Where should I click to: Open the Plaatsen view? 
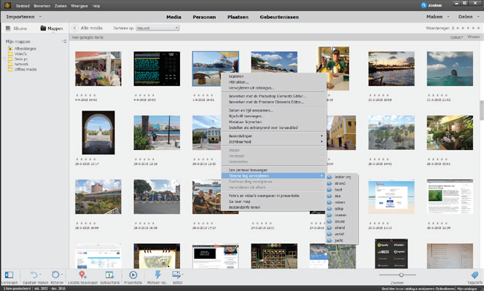pyautogui.click(x=238, y=15)
